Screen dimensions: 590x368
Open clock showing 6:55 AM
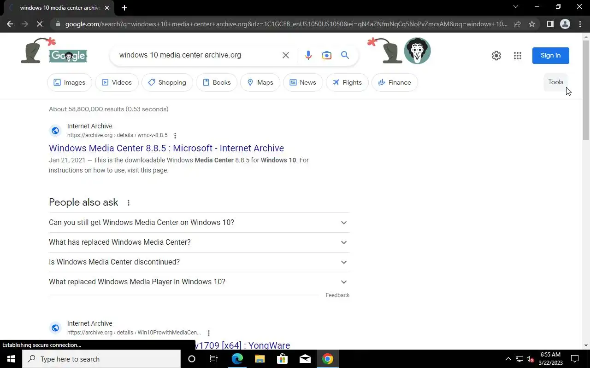(x=551, y=359)
